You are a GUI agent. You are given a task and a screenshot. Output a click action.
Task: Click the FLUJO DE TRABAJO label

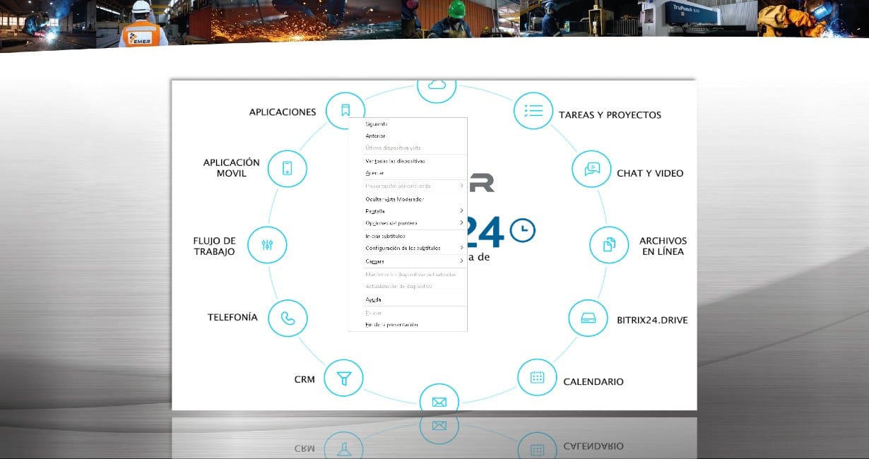(214, 246)
